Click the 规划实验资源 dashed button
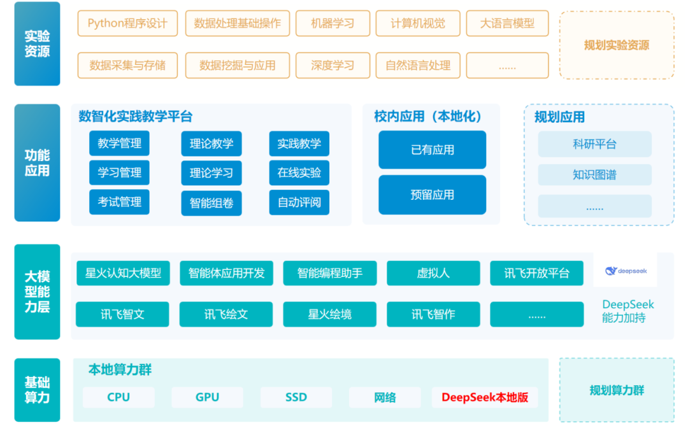The height and width of the screenshot is (431, 688). point(615,43)
